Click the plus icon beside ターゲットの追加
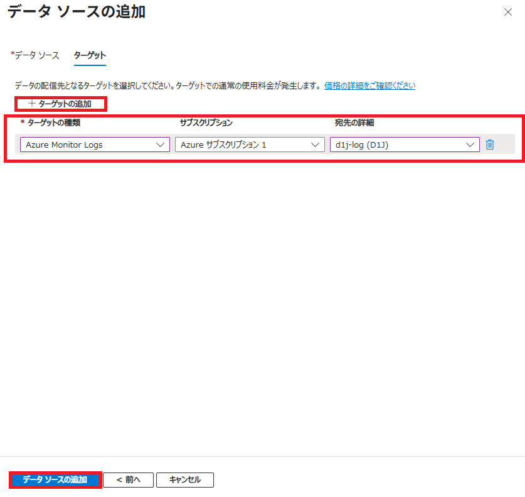Image resolution: width=525 pixels, height=497 pixels. (x=31, y=103)
